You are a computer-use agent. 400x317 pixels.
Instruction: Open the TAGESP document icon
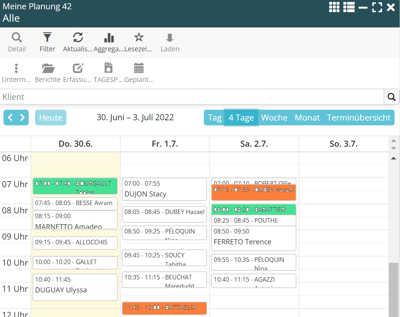(108, 68)
